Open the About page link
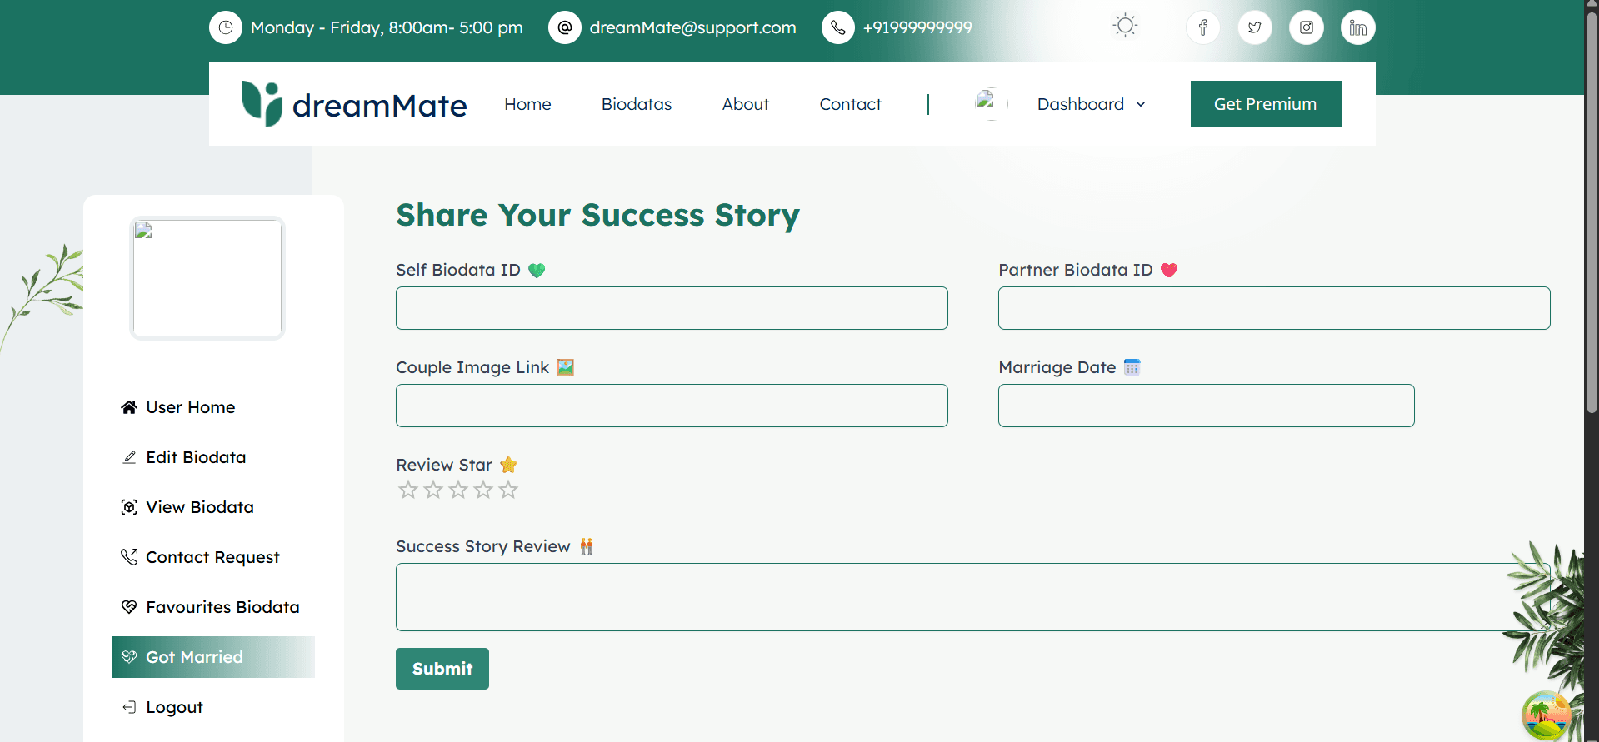This screenshot has height=742, width=1599. pyautogui.click(x=746, y=104)
